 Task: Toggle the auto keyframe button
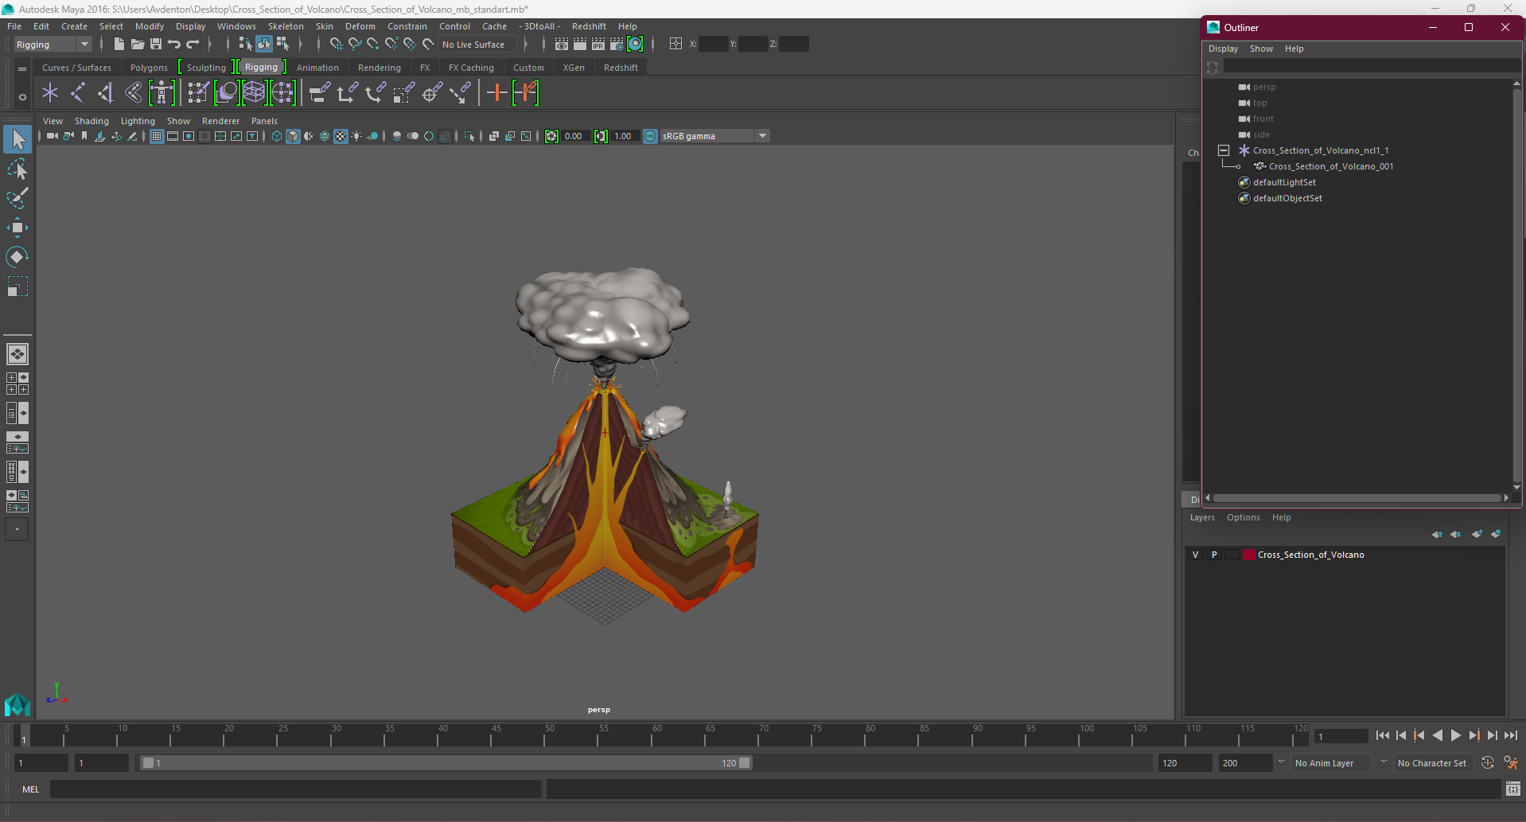pos(1488,763)
